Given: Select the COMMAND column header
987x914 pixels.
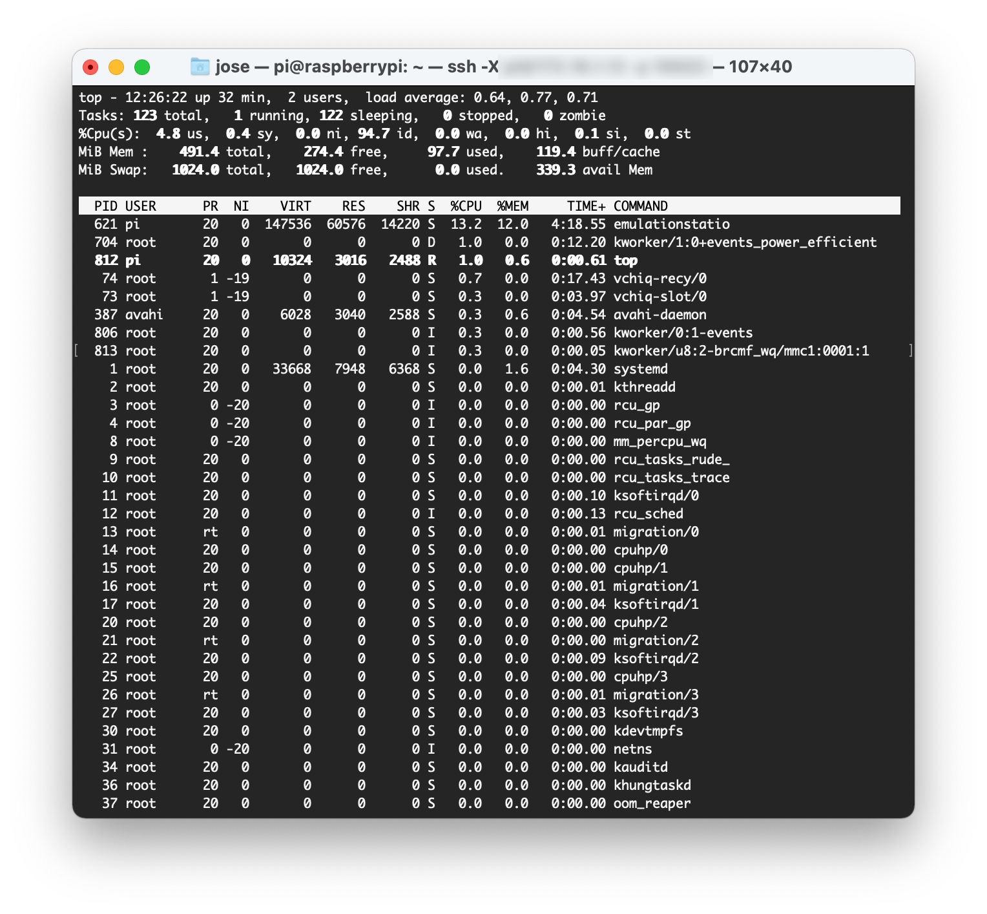Looking at the screenshot, I should 641,206.
